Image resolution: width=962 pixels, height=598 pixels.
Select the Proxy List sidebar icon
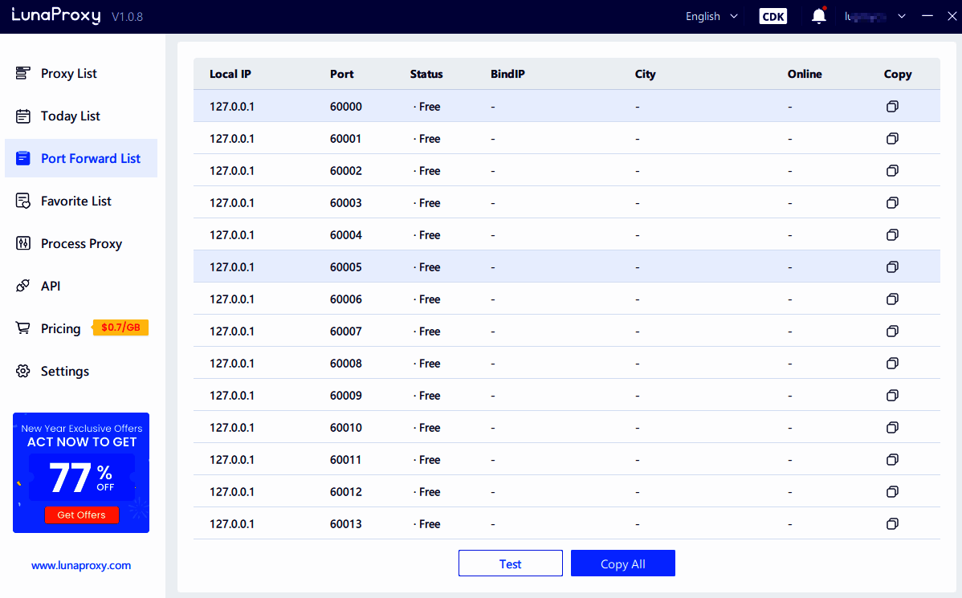pyautogui.click(x=22, y=73)
